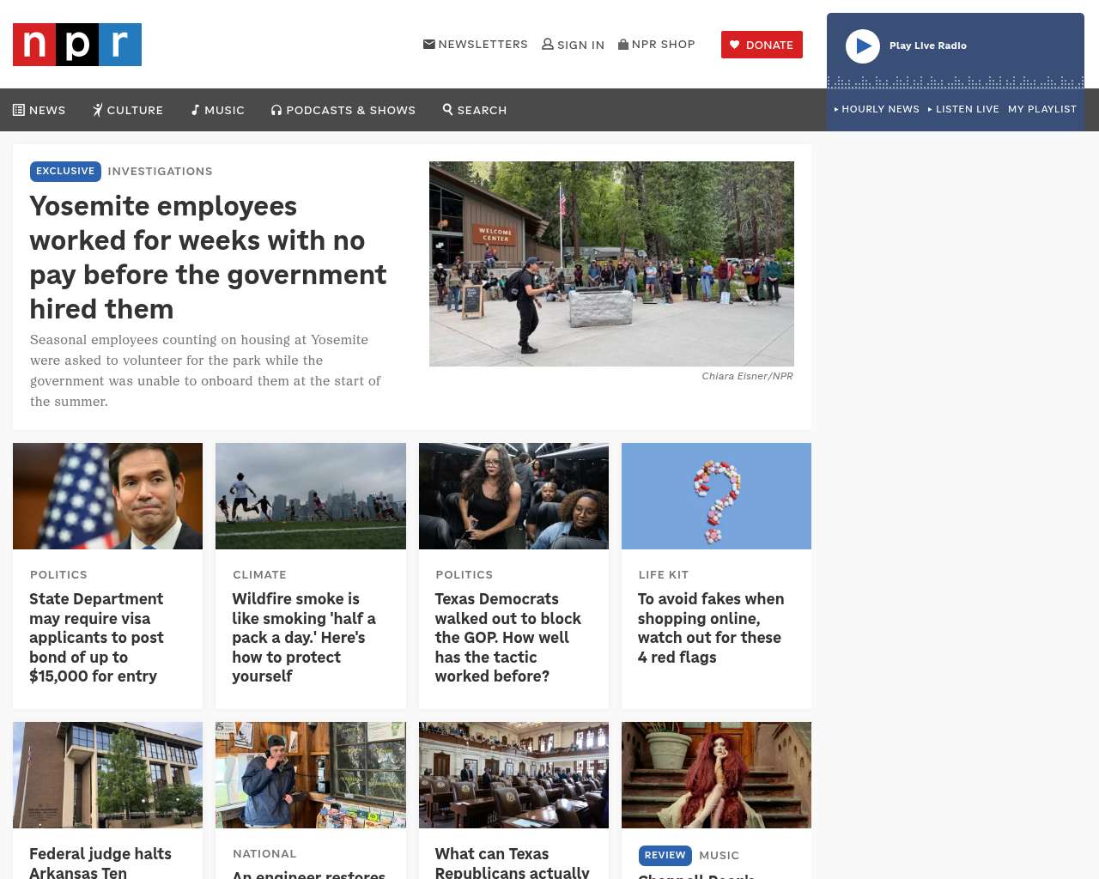Open What can Texas Republicans headline

click(x=512, y=863)
